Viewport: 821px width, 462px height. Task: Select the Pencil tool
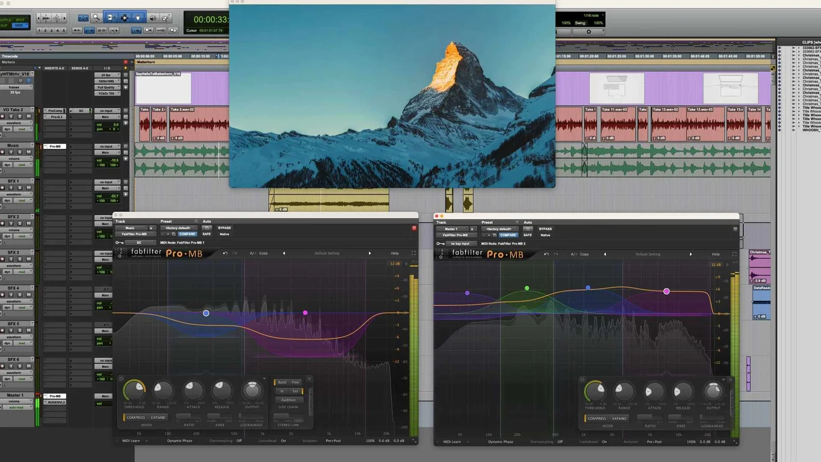coord(166,18)
